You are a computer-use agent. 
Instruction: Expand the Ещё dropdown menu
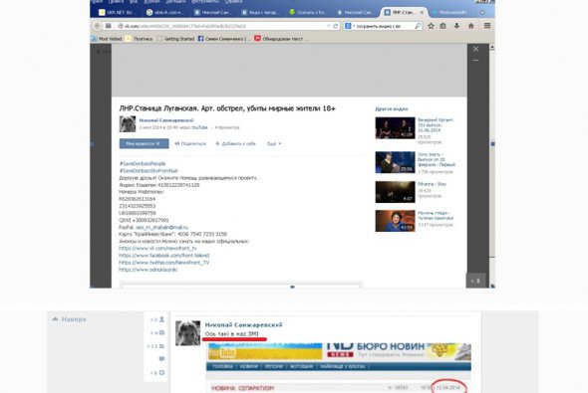coord(274,143)
